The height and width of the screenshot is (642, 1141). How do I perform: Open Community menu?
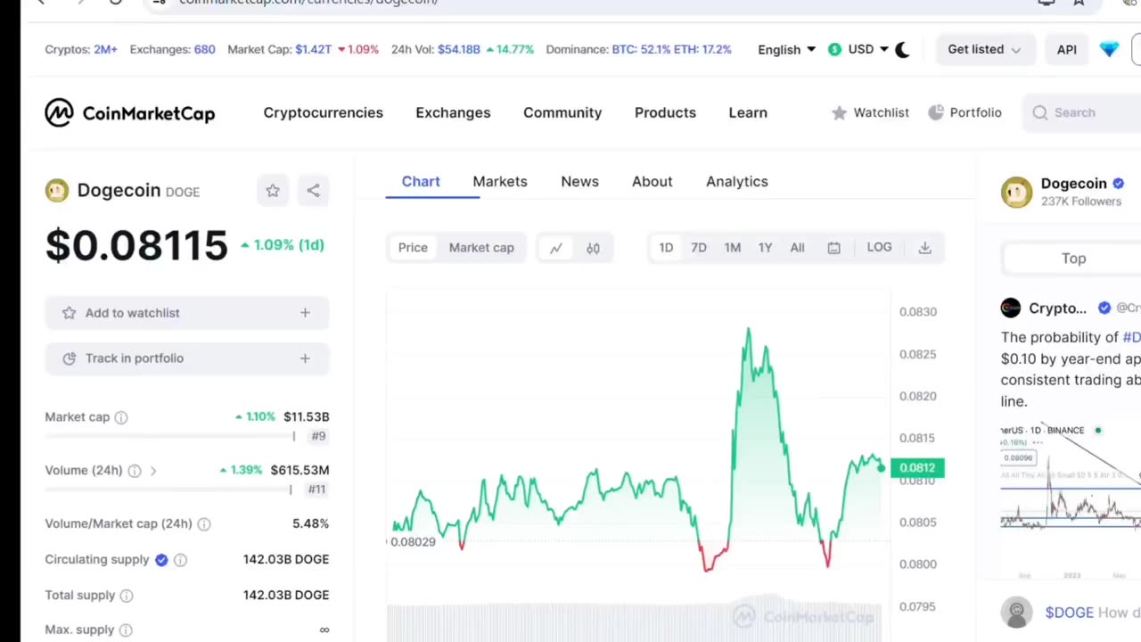(x=562, y=113)
